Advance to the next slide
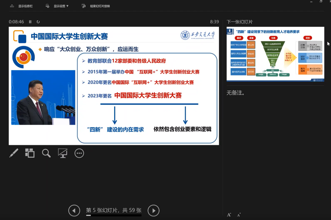 click(x=154, y=210)
